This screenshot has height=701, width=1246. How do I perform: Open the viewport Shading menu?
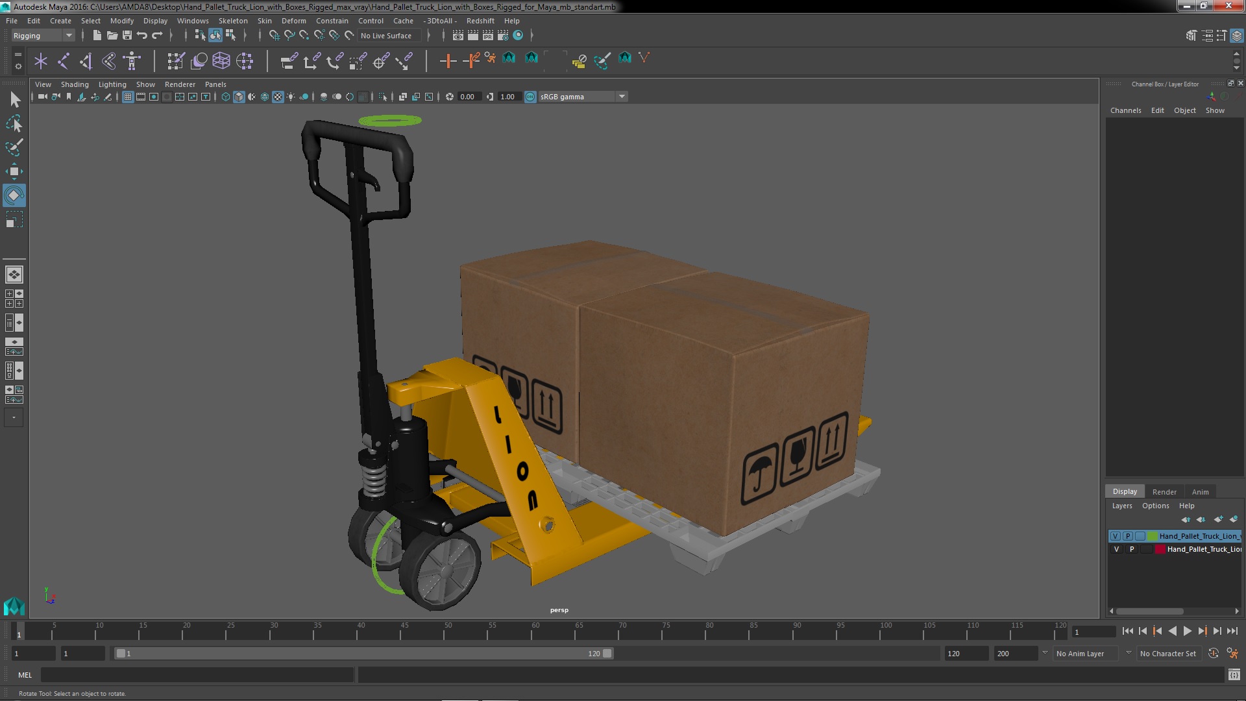point(75,84)
